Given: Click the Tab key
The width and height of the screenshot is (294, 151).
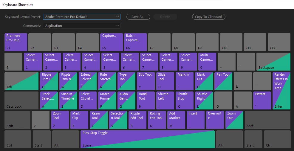Looking at the screenshot, I should point(21,81).
